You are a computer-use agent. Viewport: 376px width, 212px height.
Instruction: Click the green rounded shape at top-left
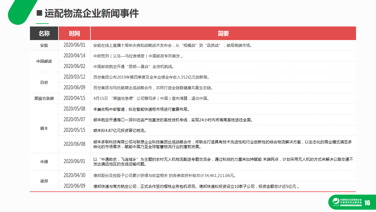pyautogui.click(x=21, y=11)
